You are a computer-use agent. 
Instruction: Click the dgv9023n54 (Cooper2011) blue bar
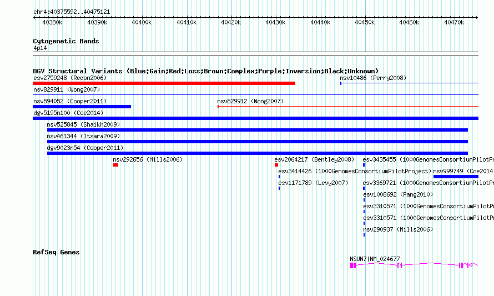(258, 153)
